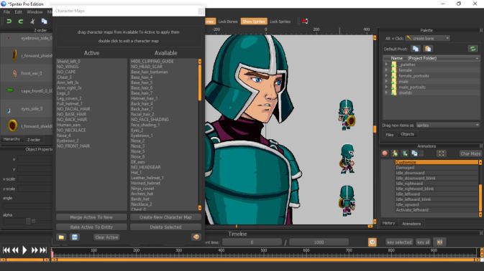Expand the female folder

coord(386,70)
